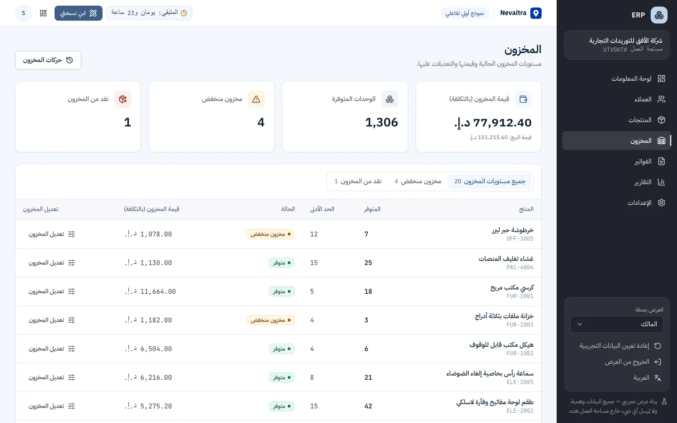Click the 'المنتج' column header
Viewport: 677px width, 423px height.
point(527,209)
